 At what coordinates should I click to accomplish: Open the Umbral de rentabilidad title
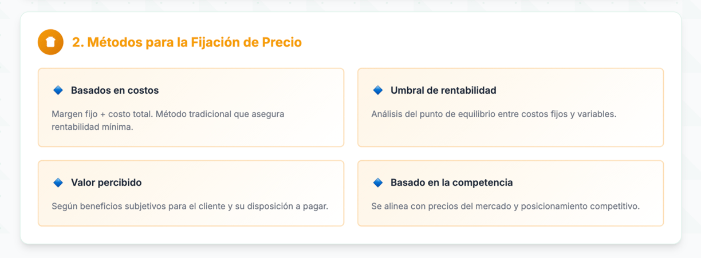[x=443, y=90]
